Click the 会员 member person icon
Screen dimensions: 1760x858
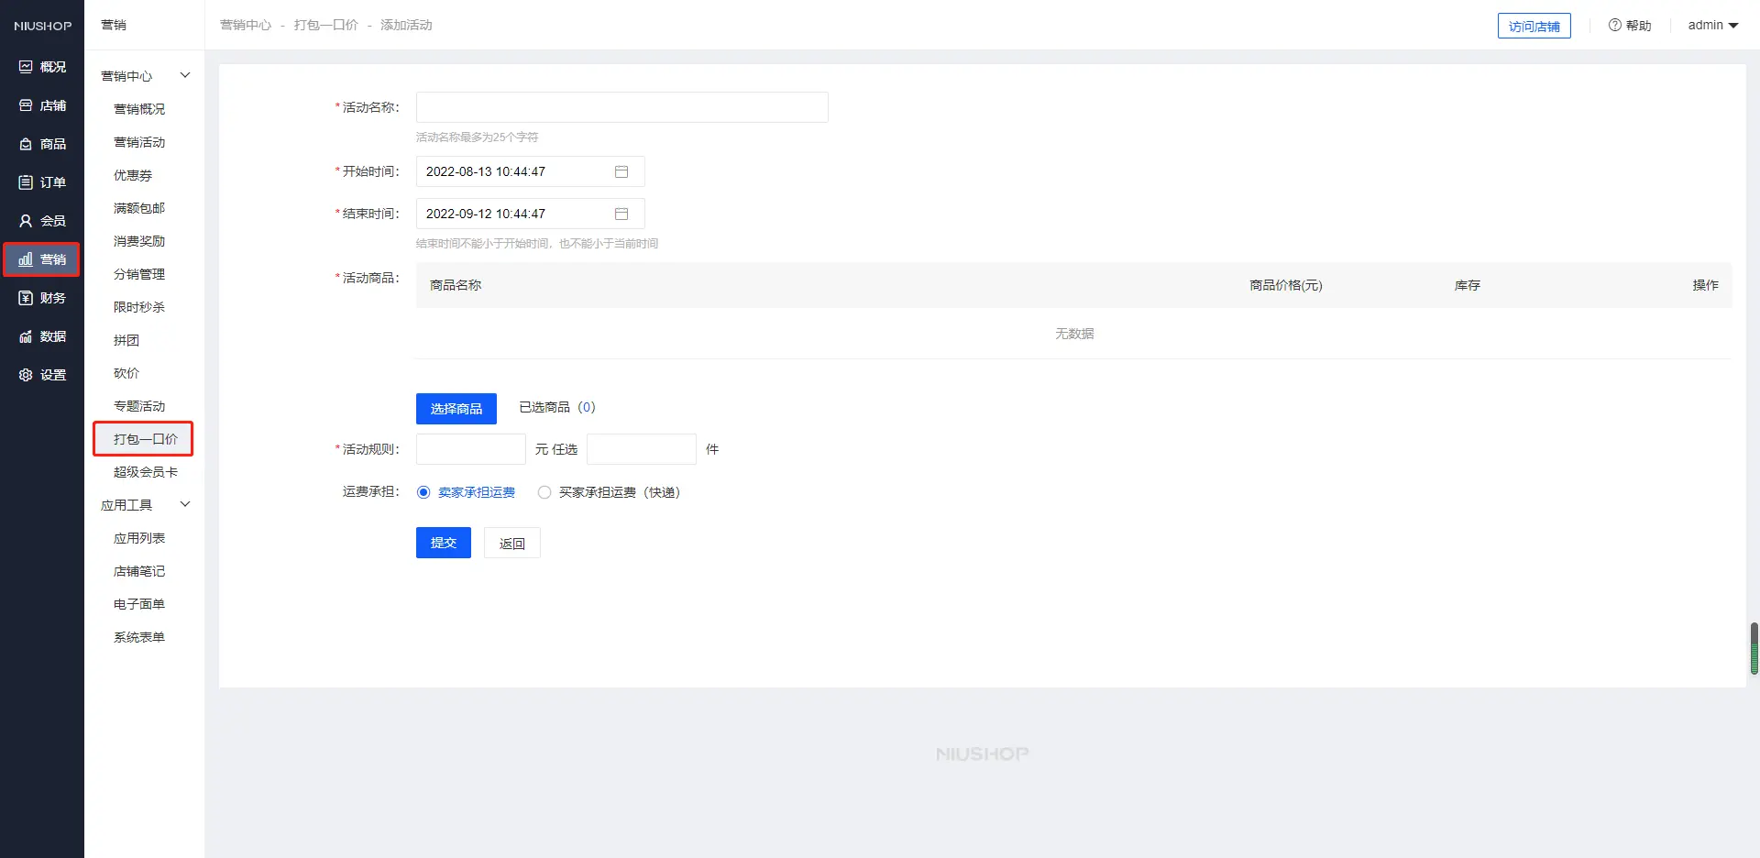(26, 221)
